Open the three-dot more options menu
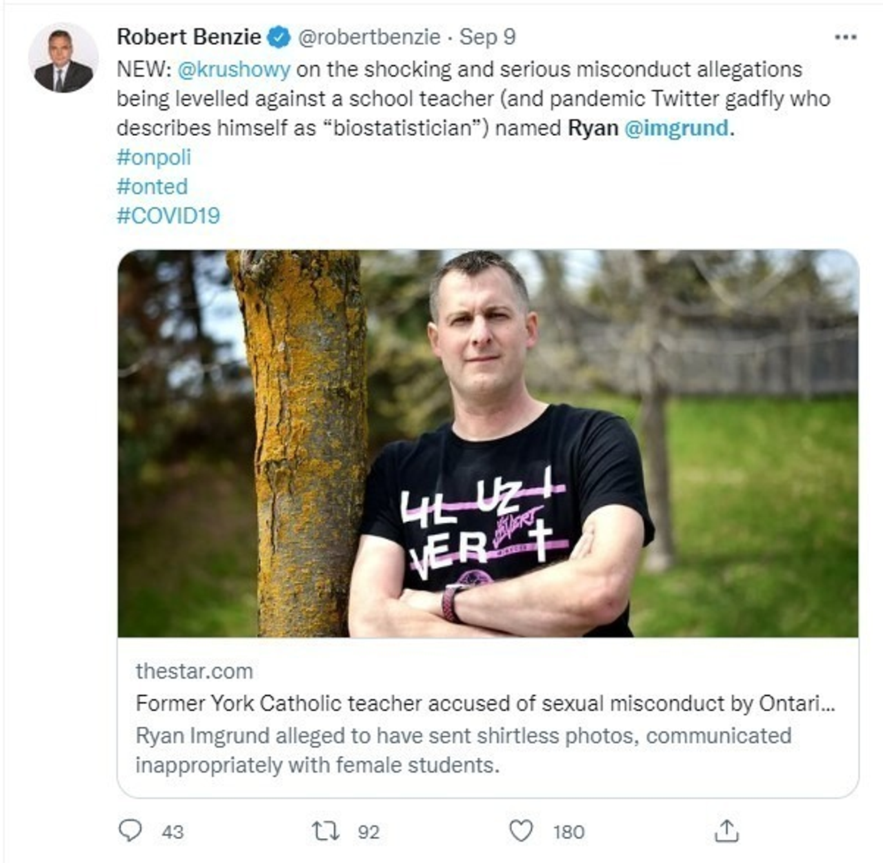Image resolution: width=883 pixels, height=863 pixels. point(845,37)
